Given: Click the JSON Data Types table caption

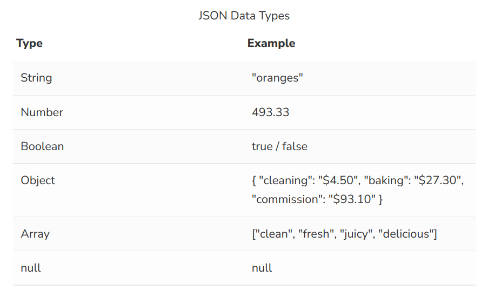Looking at the screenshot, I should pos(244,16).
